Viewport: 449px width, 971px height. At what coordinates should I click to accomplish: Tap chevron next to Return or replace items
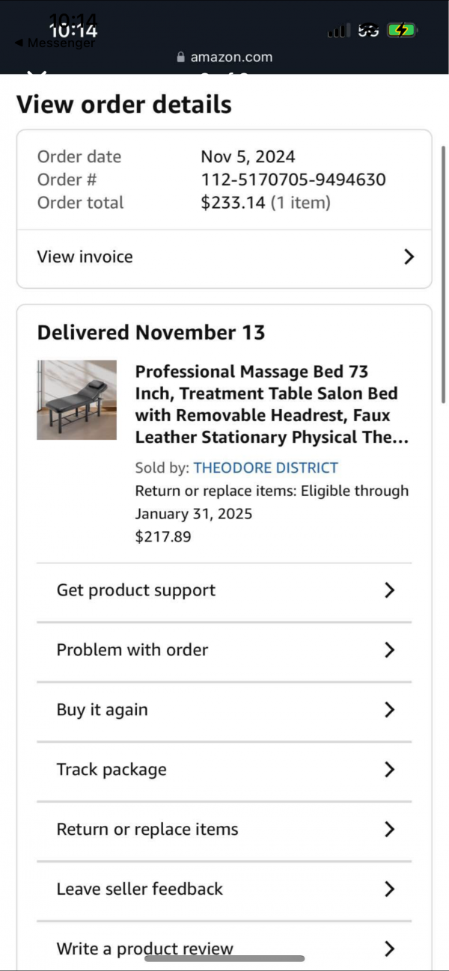389,829
